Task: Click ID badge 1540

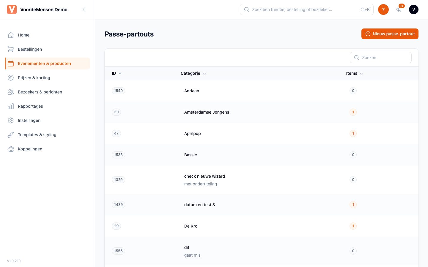Action: click(x=118, y=91)
